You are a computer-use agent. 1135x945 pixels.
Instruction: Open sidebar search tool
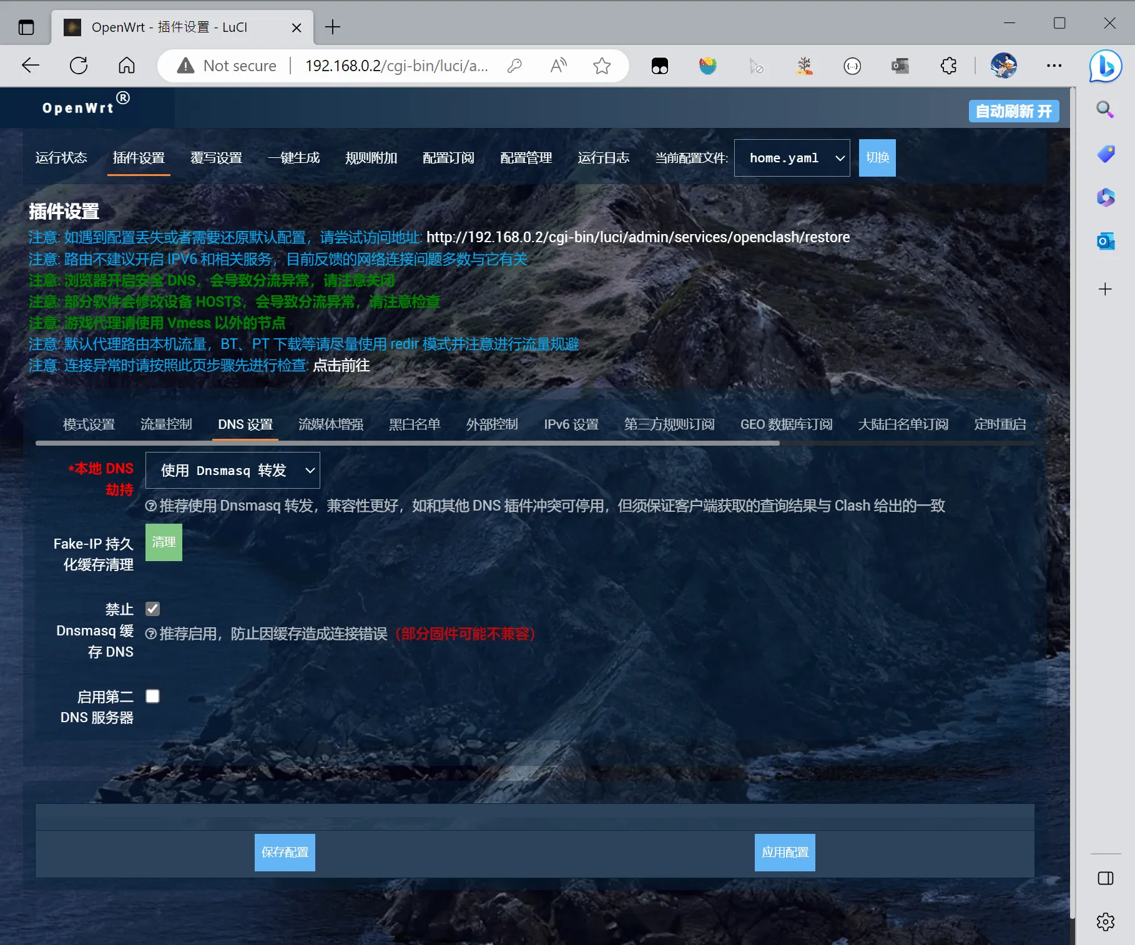pos(1106,110)
